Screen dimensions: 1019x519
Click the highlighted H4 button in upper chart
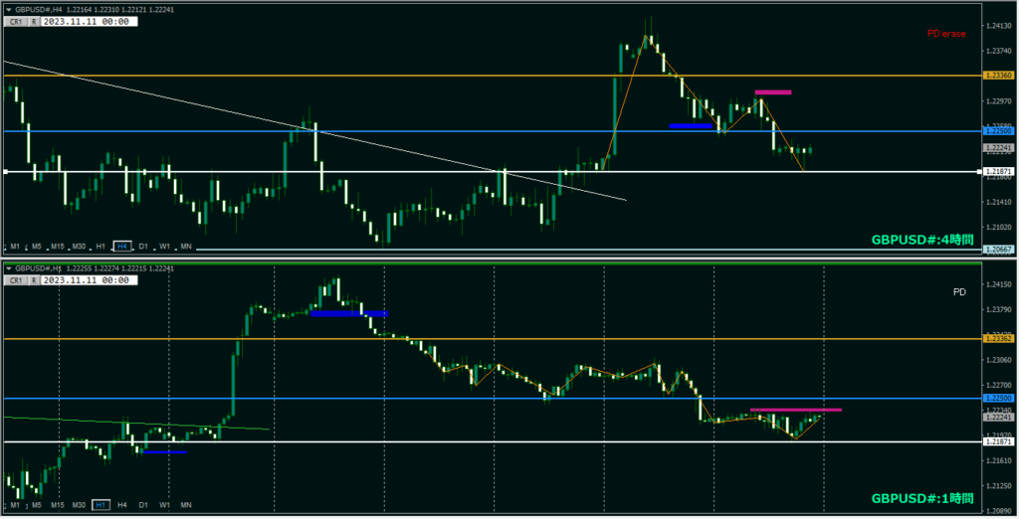pos(122,247)
